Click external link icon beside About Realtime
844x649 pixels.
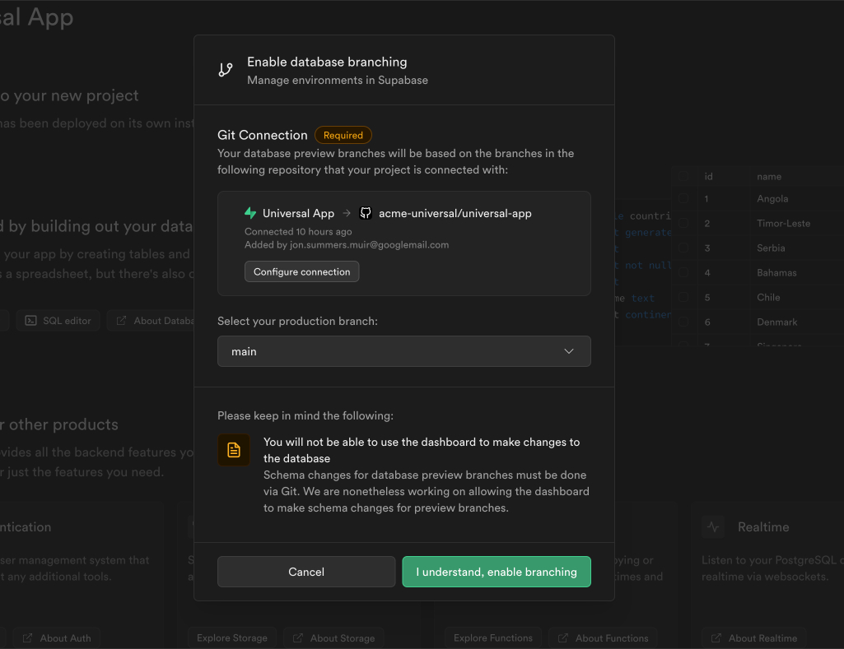(716, 637)
